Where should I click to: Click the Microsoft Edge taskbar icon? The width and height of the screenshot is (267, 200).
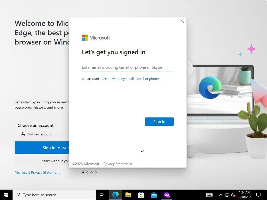click(115, 195)
